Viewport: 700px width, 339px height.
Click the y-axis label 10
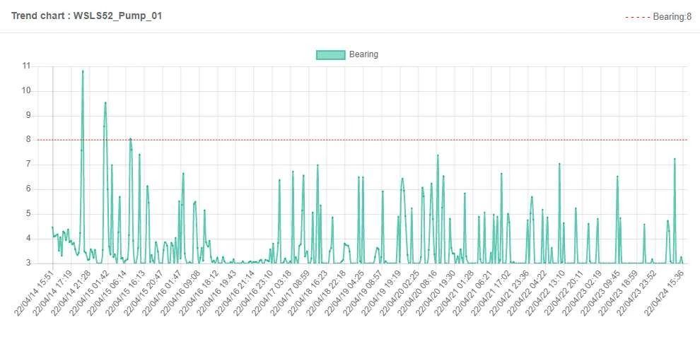click(26, 90)
